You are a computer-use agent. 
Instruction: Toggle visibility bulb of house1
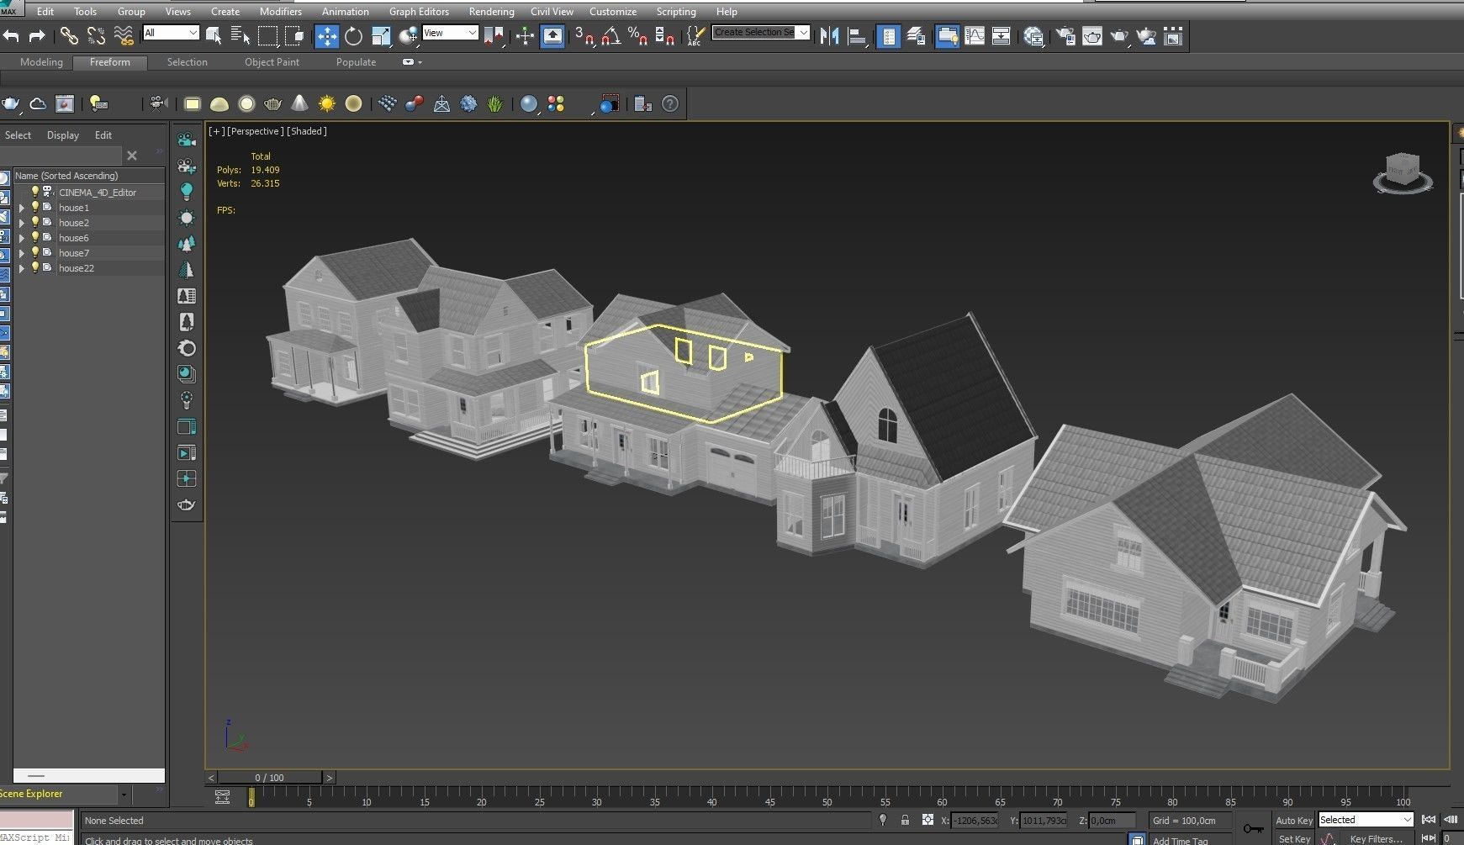pos(35,207)
